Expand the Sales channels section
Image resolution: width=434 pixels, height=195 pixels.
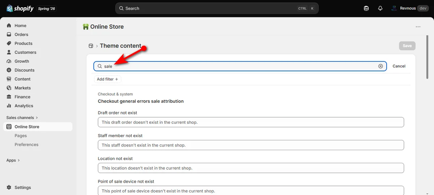[x=22, y=118]
